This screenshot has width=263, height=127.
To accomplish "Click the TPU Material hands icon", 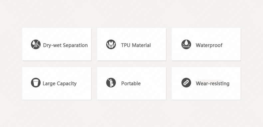I will pos(111,45).
